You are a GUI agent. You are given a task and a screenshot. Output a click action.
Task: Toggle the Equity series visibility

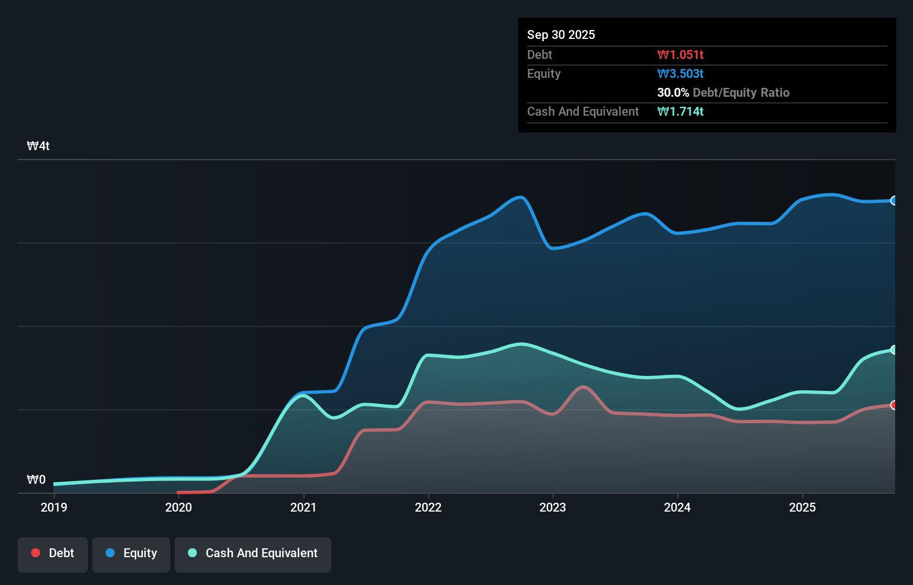coord(131,554)
